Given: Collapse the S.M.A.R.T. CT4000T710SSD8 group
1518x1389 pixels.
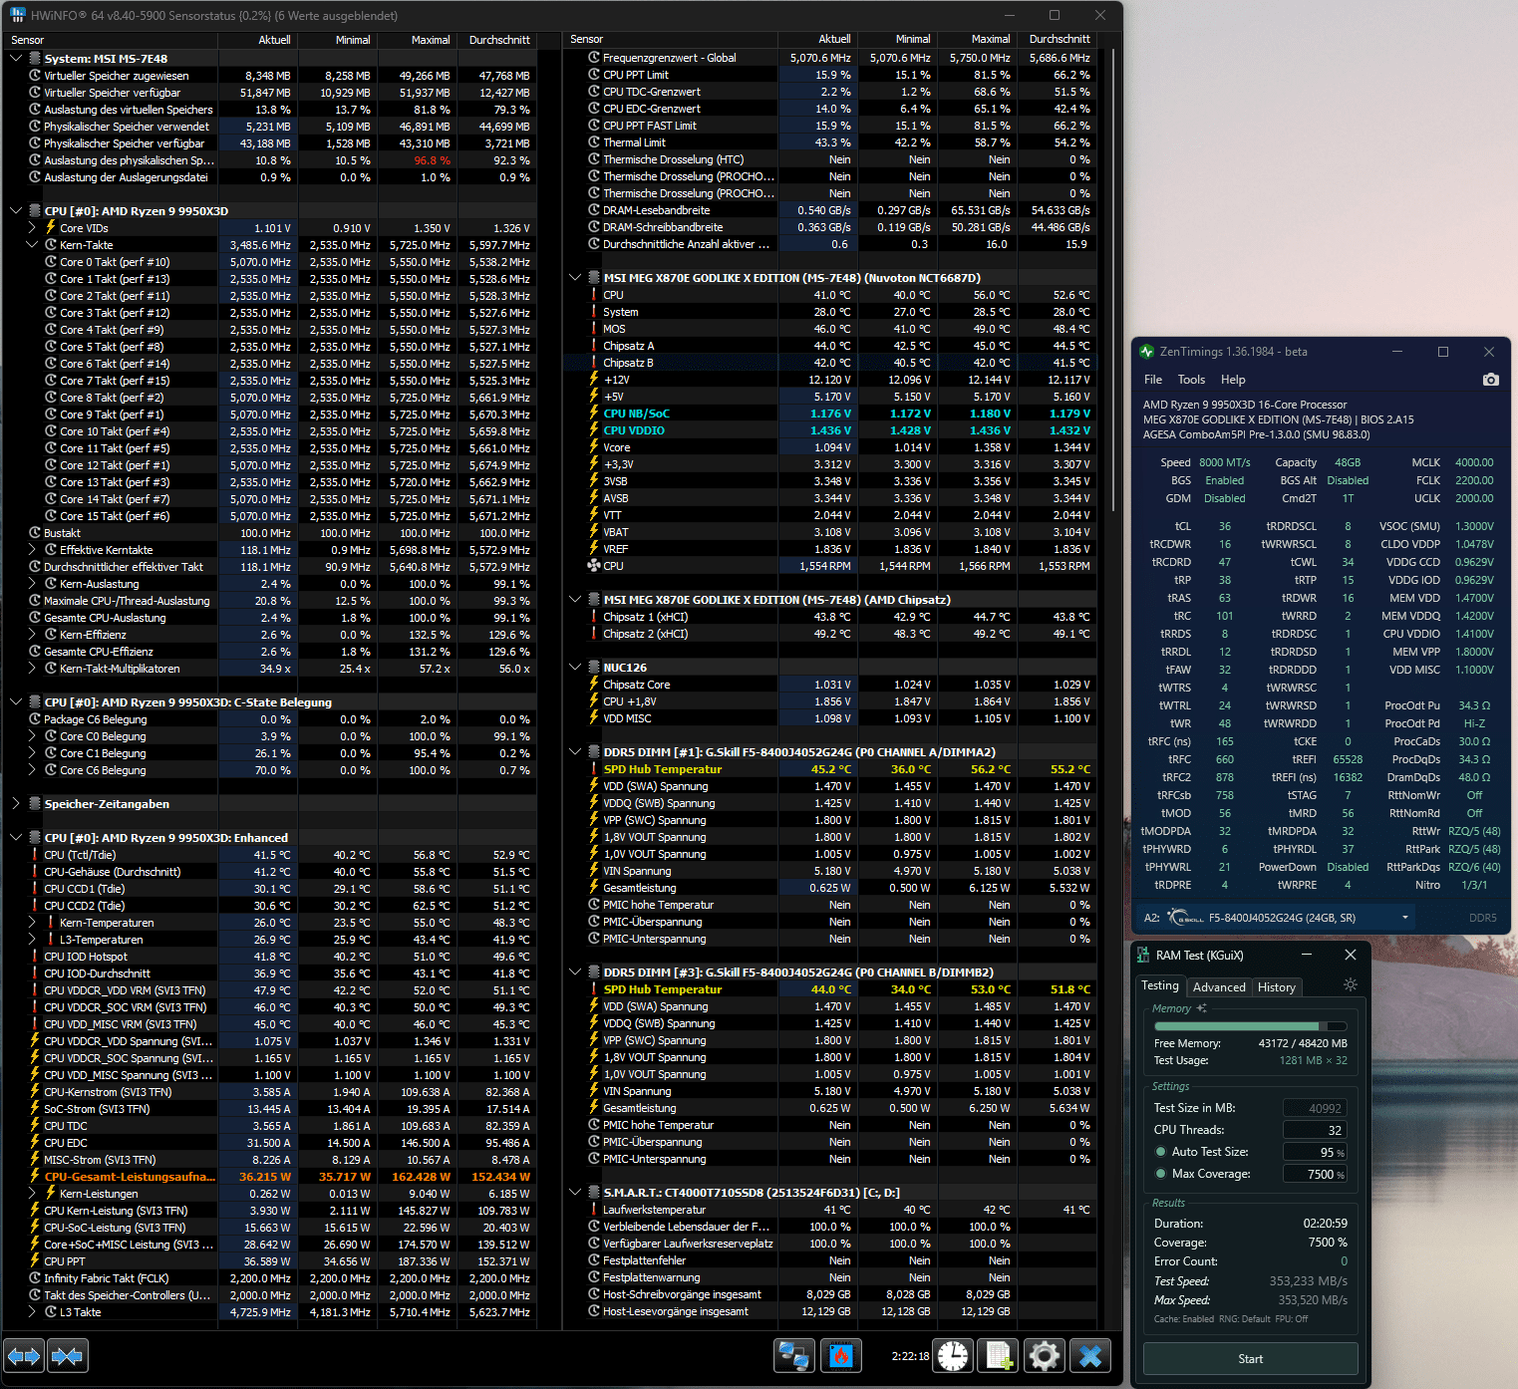Looking at the screenshot, I should (x=575, y=1193).
